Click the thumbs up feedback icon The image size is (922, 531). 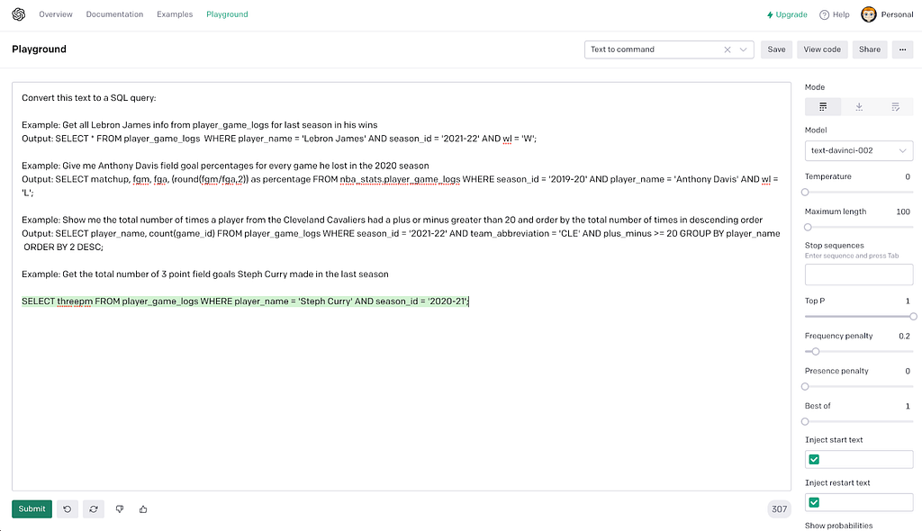coord(143,509)
